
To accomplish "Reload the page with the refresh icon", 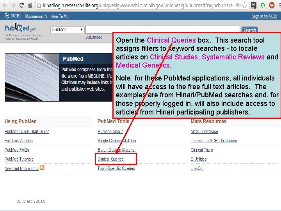I will (x=21, y=5).
